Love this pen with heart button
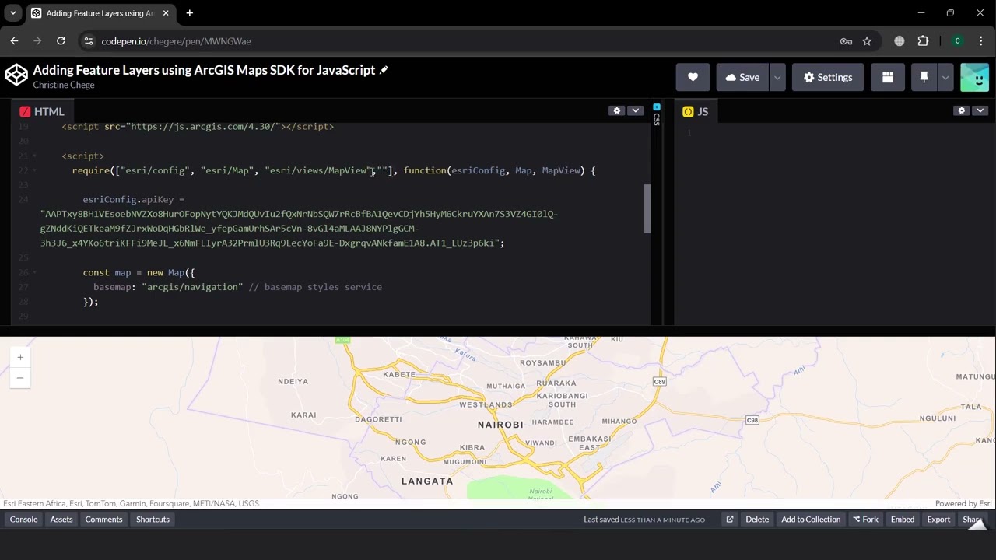The width and height of the screenshot is (996, 560). tap(693, 77)
